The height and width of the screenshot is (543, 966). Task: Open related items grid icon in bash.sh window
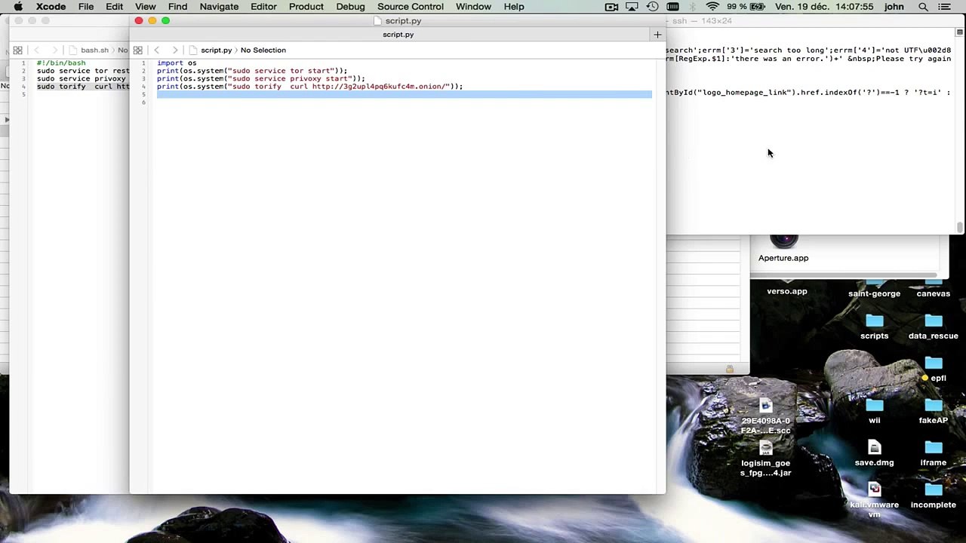tap(17, 50)
